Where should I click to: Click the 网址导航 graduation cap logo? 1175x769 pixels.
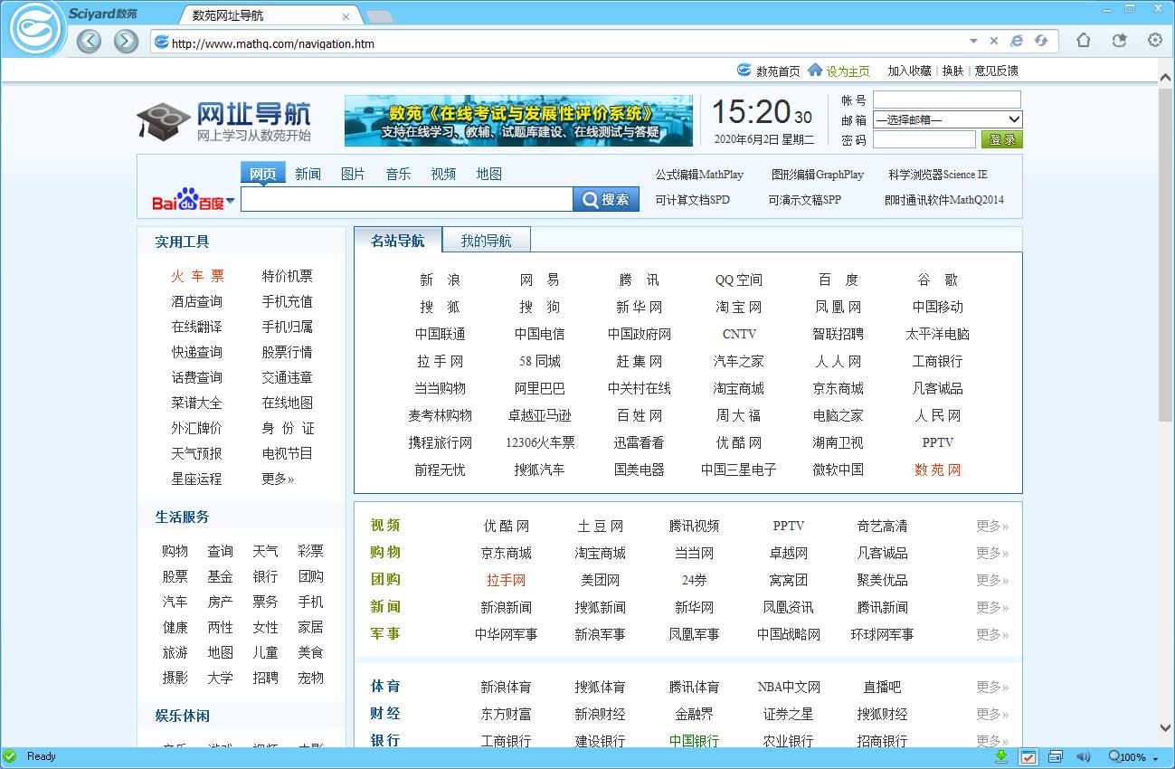coord(224,121)
